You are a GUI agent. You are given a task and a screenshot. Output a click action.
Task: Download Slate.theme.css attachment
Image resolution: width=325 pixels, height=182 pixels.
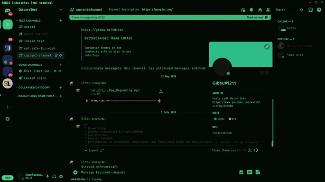click(250, 150)
